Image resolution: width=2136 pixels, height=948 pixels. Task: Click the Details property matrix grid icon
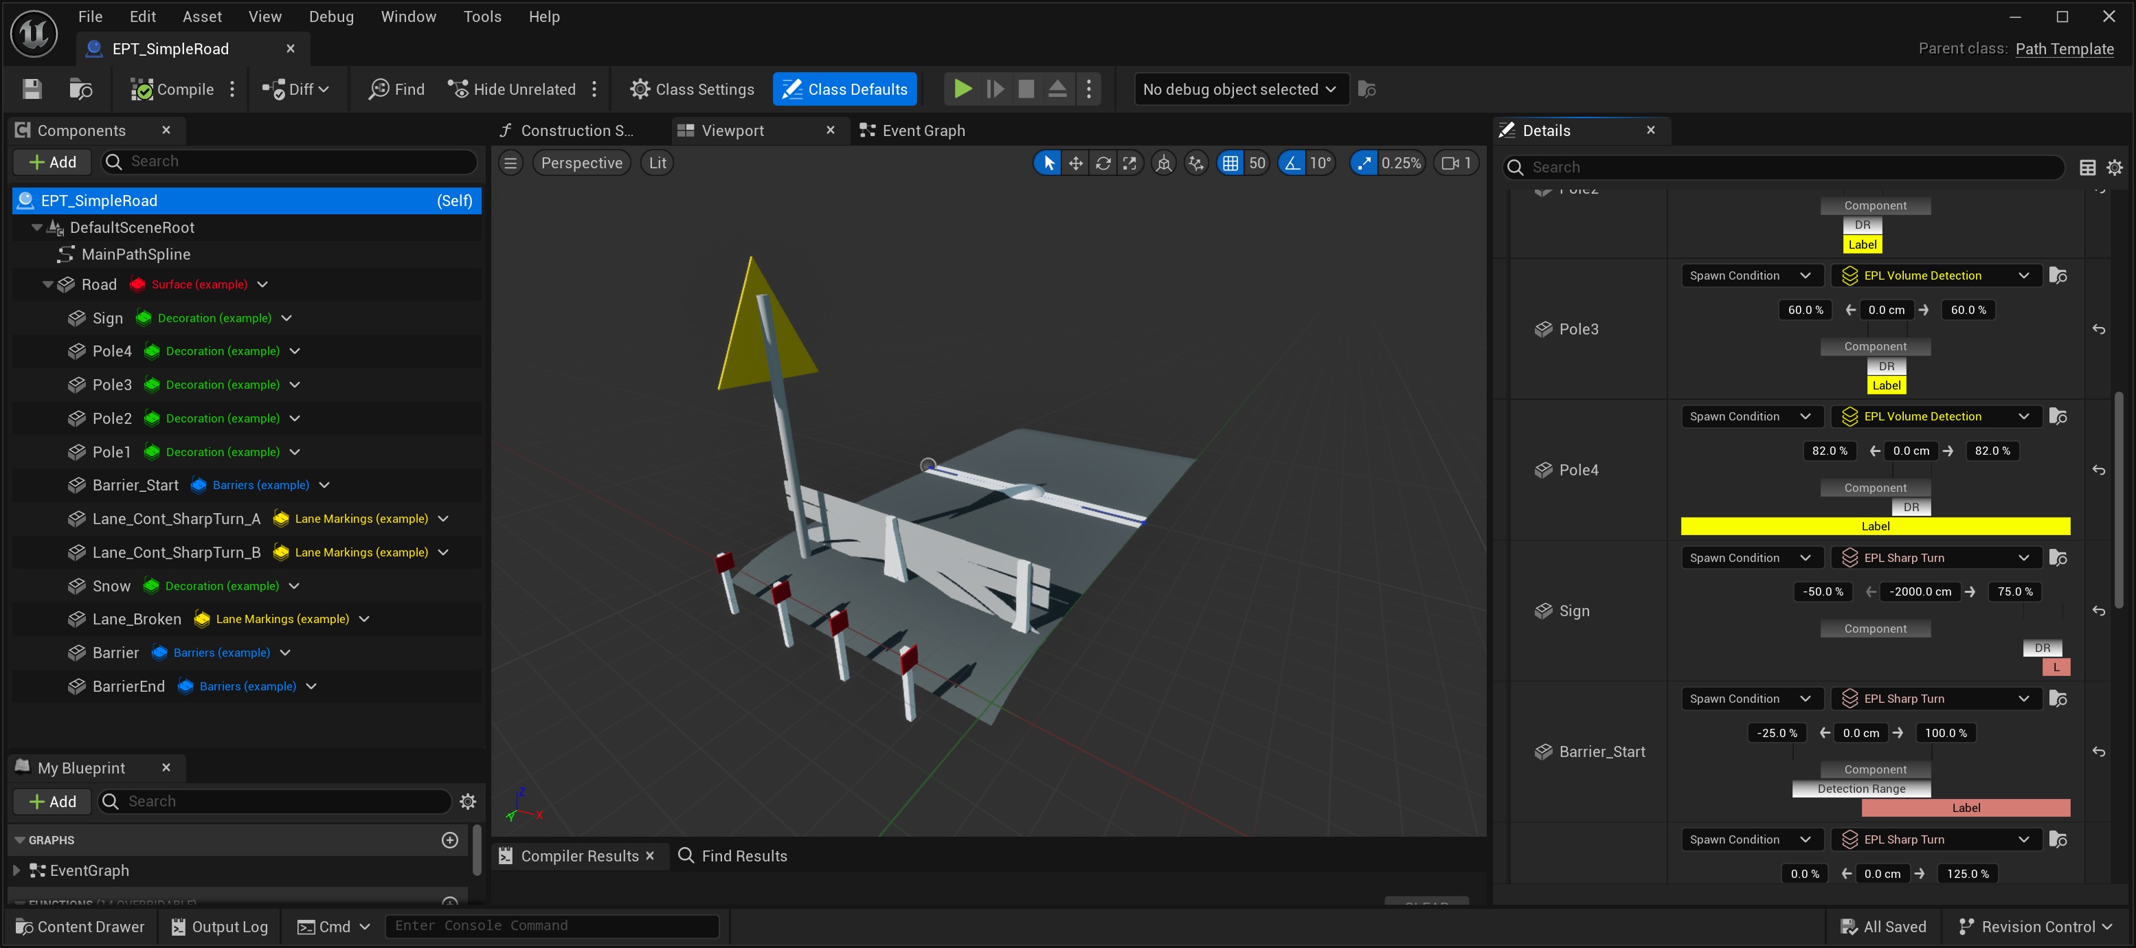[x=2088, y=168]
